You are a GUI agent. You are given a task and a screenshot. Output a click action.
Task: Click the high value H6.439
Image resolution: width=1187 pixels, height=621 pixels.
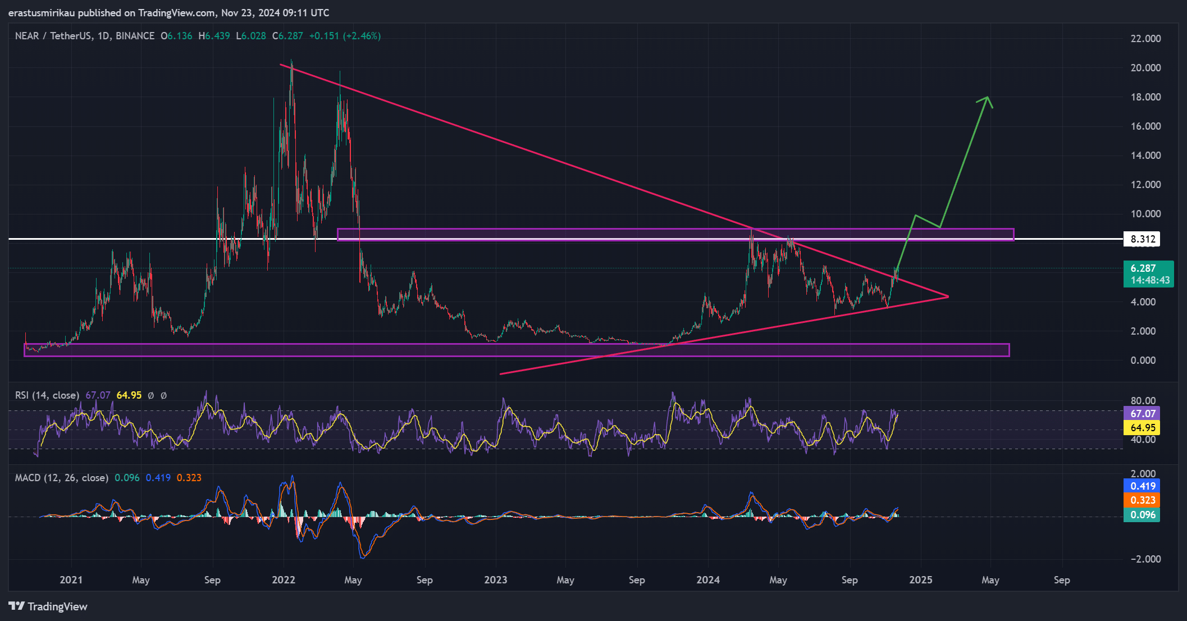click(x=214, y=36)
